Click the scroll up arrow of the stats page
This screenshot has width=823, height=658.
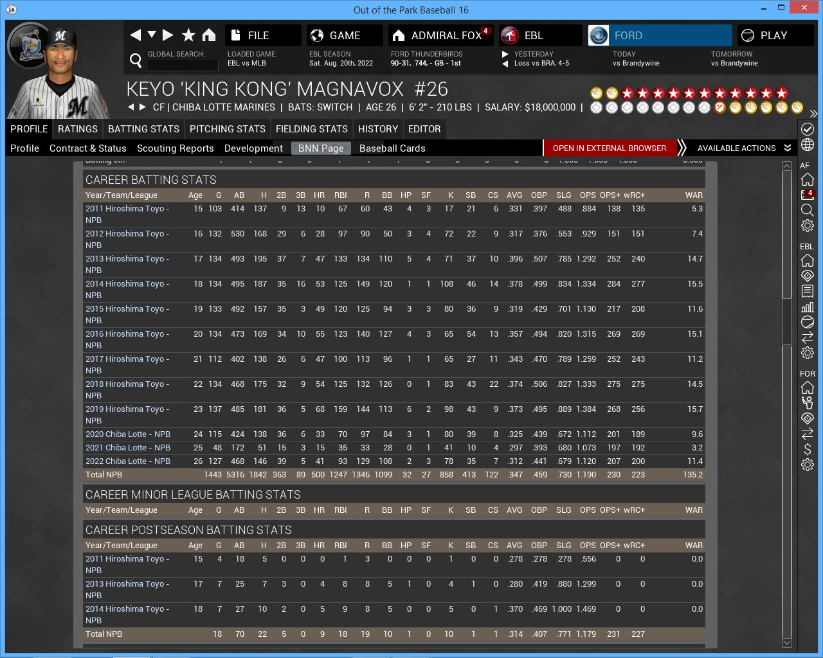pos(786,166)
